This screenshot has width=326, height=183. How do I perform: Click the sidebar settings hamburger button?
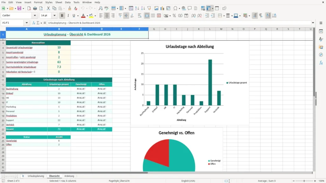(321, 23)
